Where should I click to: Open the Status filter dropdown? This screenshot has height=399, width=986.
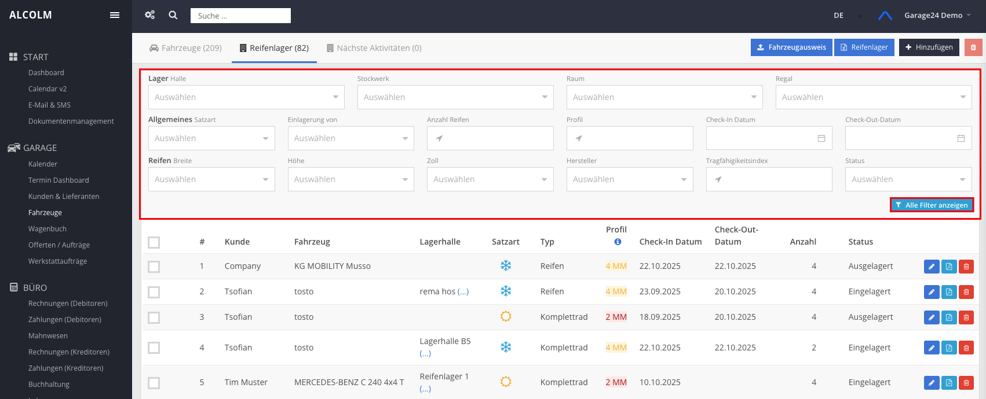[908, 179]
